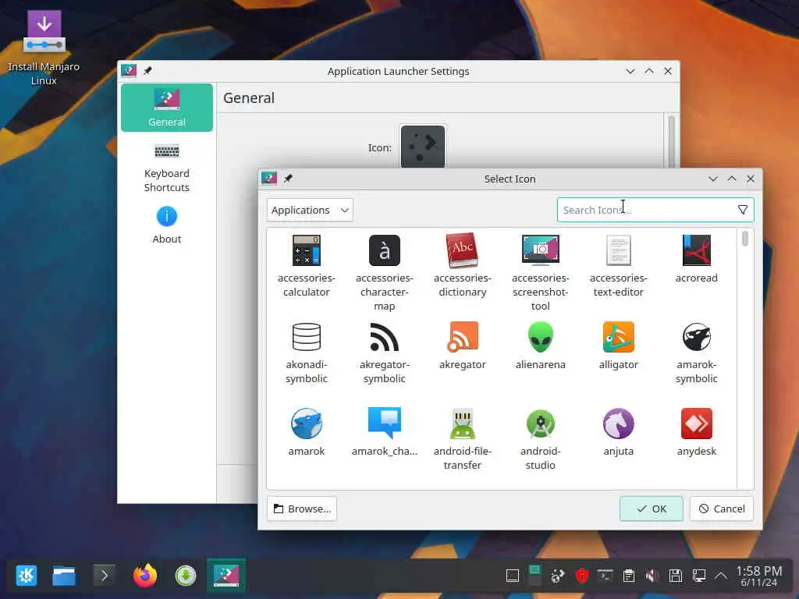Image resolution: width=799 pixels, height=599 pixels.
Task: Choose the accessories-character-map icon
Action: [384, 250]
